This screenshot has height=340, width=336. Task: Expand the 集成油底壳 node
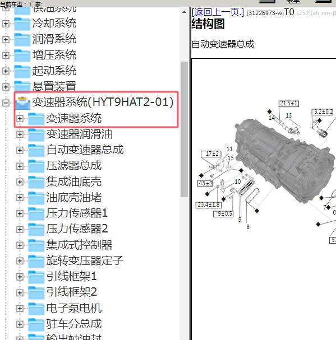coord(20,182)
